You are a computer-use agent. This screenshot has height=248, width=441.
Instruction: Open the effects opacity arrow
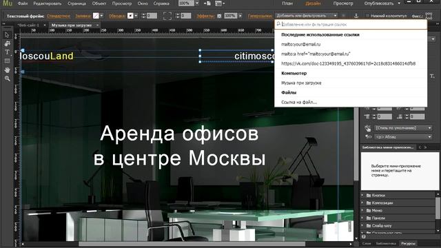pos(240,16)
